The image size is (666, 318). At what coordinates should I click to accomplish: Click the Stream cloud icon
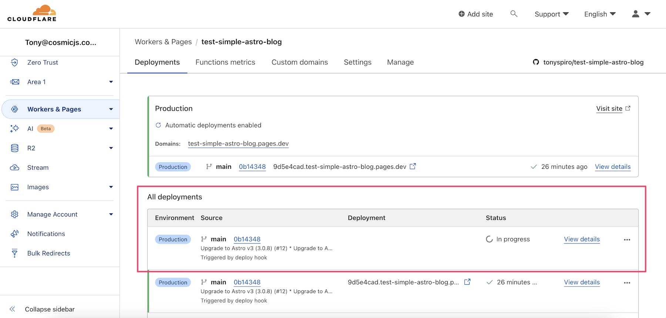[x=14, y=167]
